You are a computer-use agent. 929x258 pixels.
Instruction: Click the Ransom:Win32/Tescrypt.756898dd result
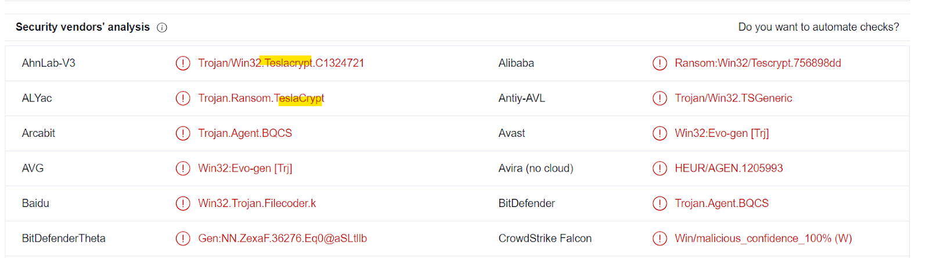[x=758, y=63]
